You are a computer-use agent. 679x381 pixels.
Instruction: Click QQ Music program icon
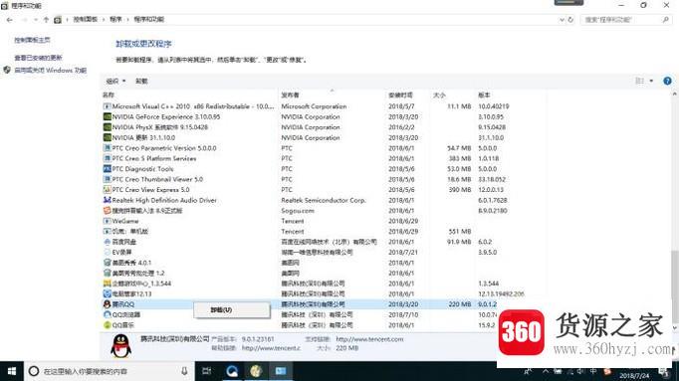point(107,324)
